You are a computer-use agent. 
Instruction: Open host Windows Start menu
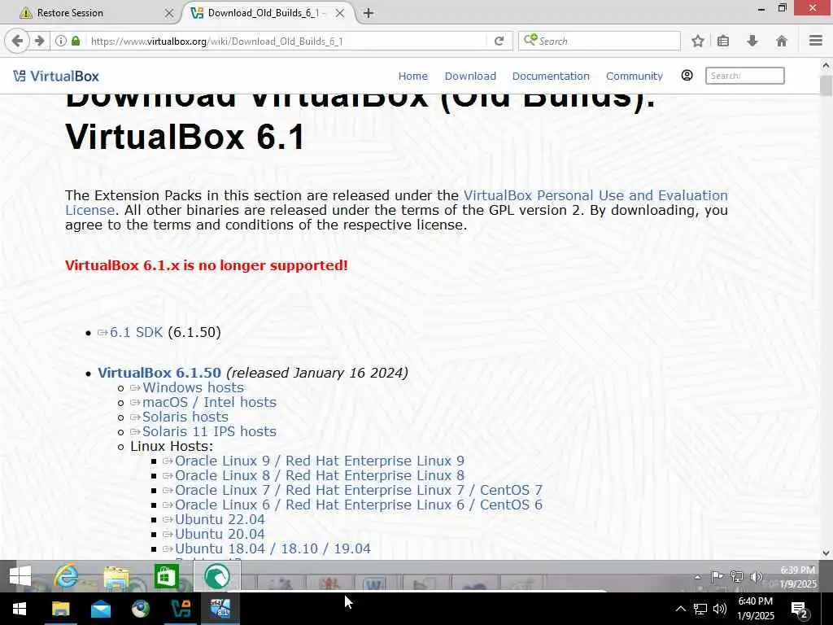click(x=20, y=609)
